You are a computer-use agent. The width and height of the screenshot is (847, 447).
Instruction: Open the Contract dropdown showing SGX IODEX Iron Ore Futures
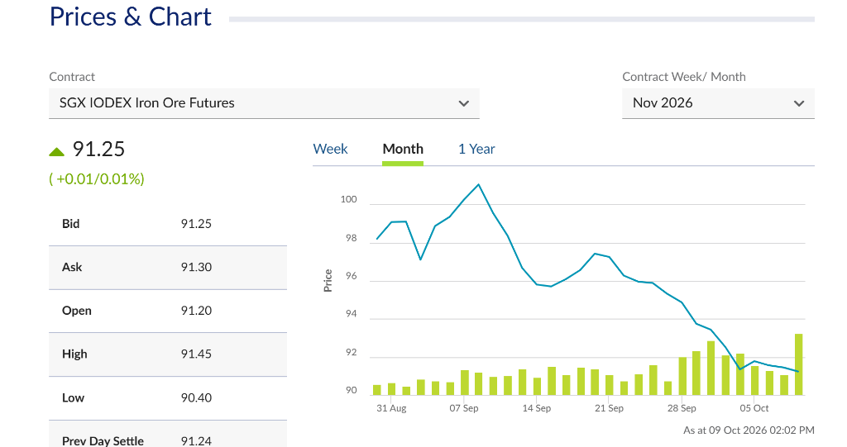264,103
